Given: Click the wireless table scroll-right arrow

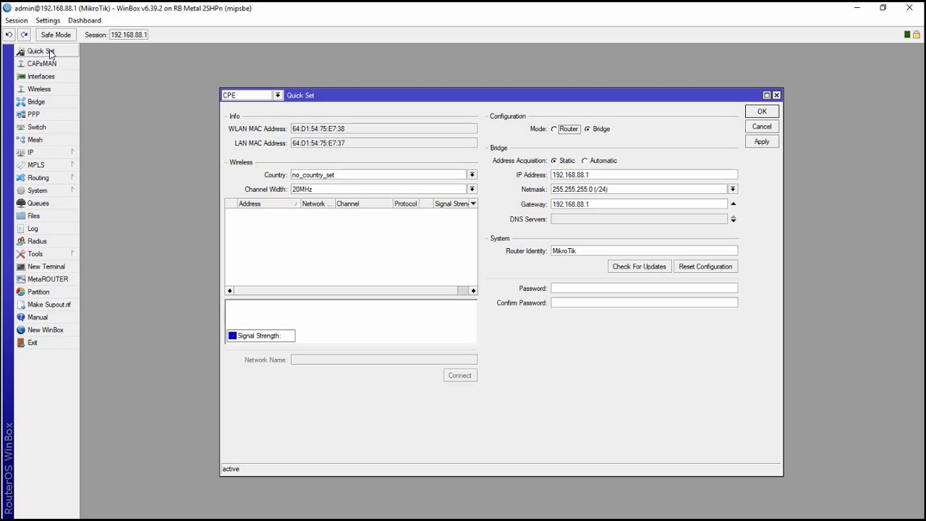Looking at the screenshot, I should (x=473, y=291).
